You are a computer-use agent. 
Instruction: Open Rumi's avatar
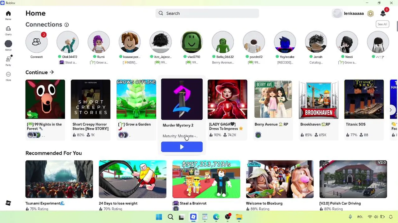click(x=98, y=42)
